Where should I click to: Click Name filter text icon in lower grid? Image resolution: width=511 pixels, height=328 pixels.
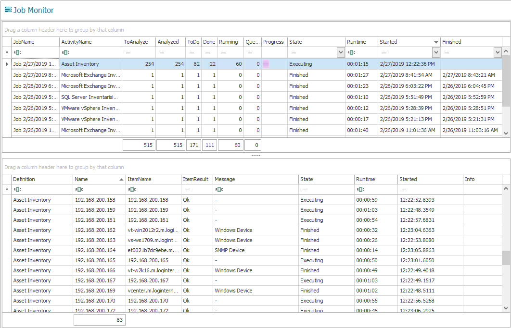click(x=79, y=189)
